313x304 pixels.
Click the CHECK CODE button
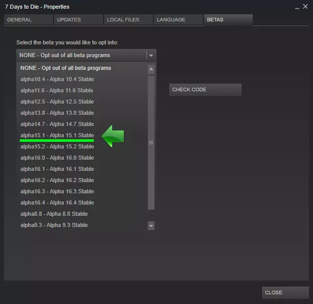pos(205,90)
